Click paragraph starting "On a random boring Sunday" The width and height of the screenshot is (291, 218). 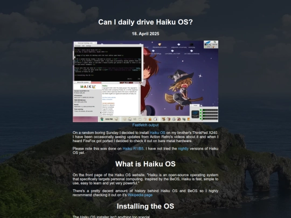[145, 137]
